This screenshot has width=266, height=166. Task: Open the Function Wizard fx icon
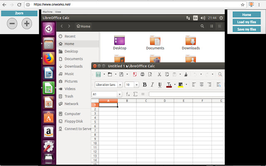[x=128, y=94]
